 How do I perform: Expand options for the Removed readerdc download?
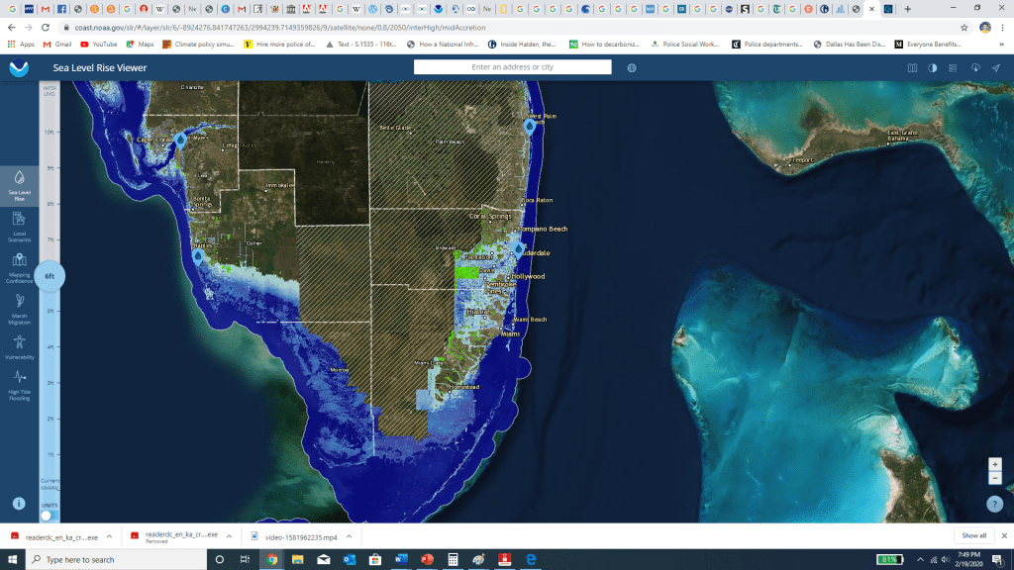tap(230, 535)
